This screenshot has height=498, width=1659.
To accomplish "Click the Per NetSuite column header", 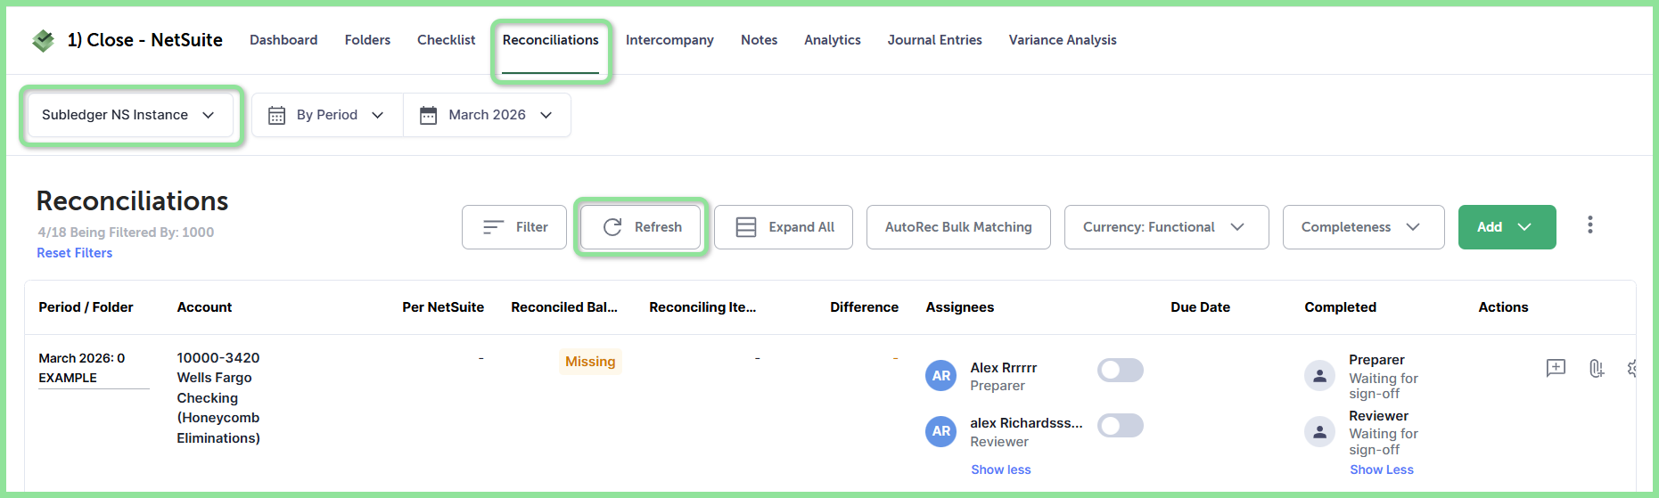I will pos(443,307).
